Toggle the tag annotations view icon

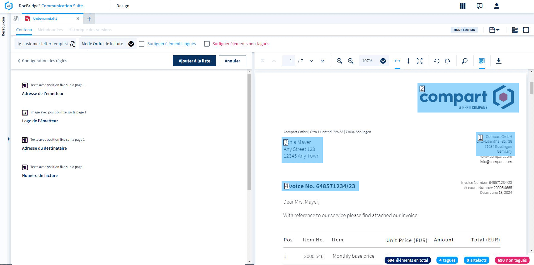coord(482,61)
